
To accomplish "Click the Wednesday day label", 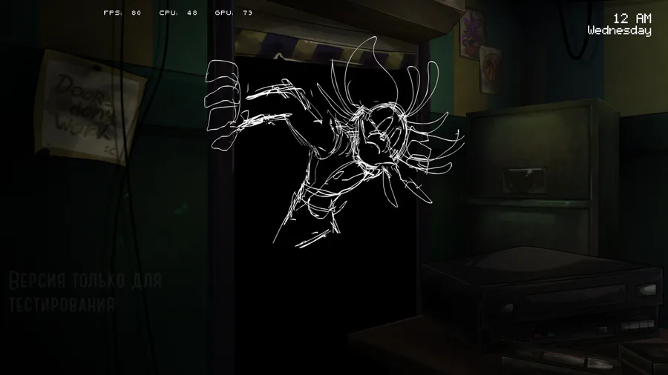I will coord(620,30).
